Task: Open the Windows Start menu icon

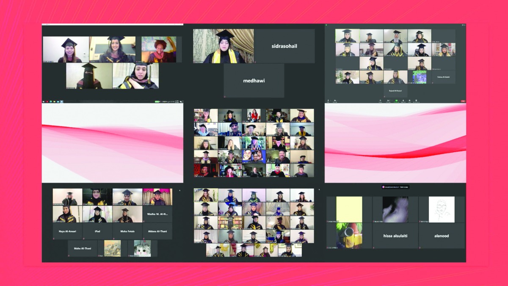Action: (x=44, y=102)
